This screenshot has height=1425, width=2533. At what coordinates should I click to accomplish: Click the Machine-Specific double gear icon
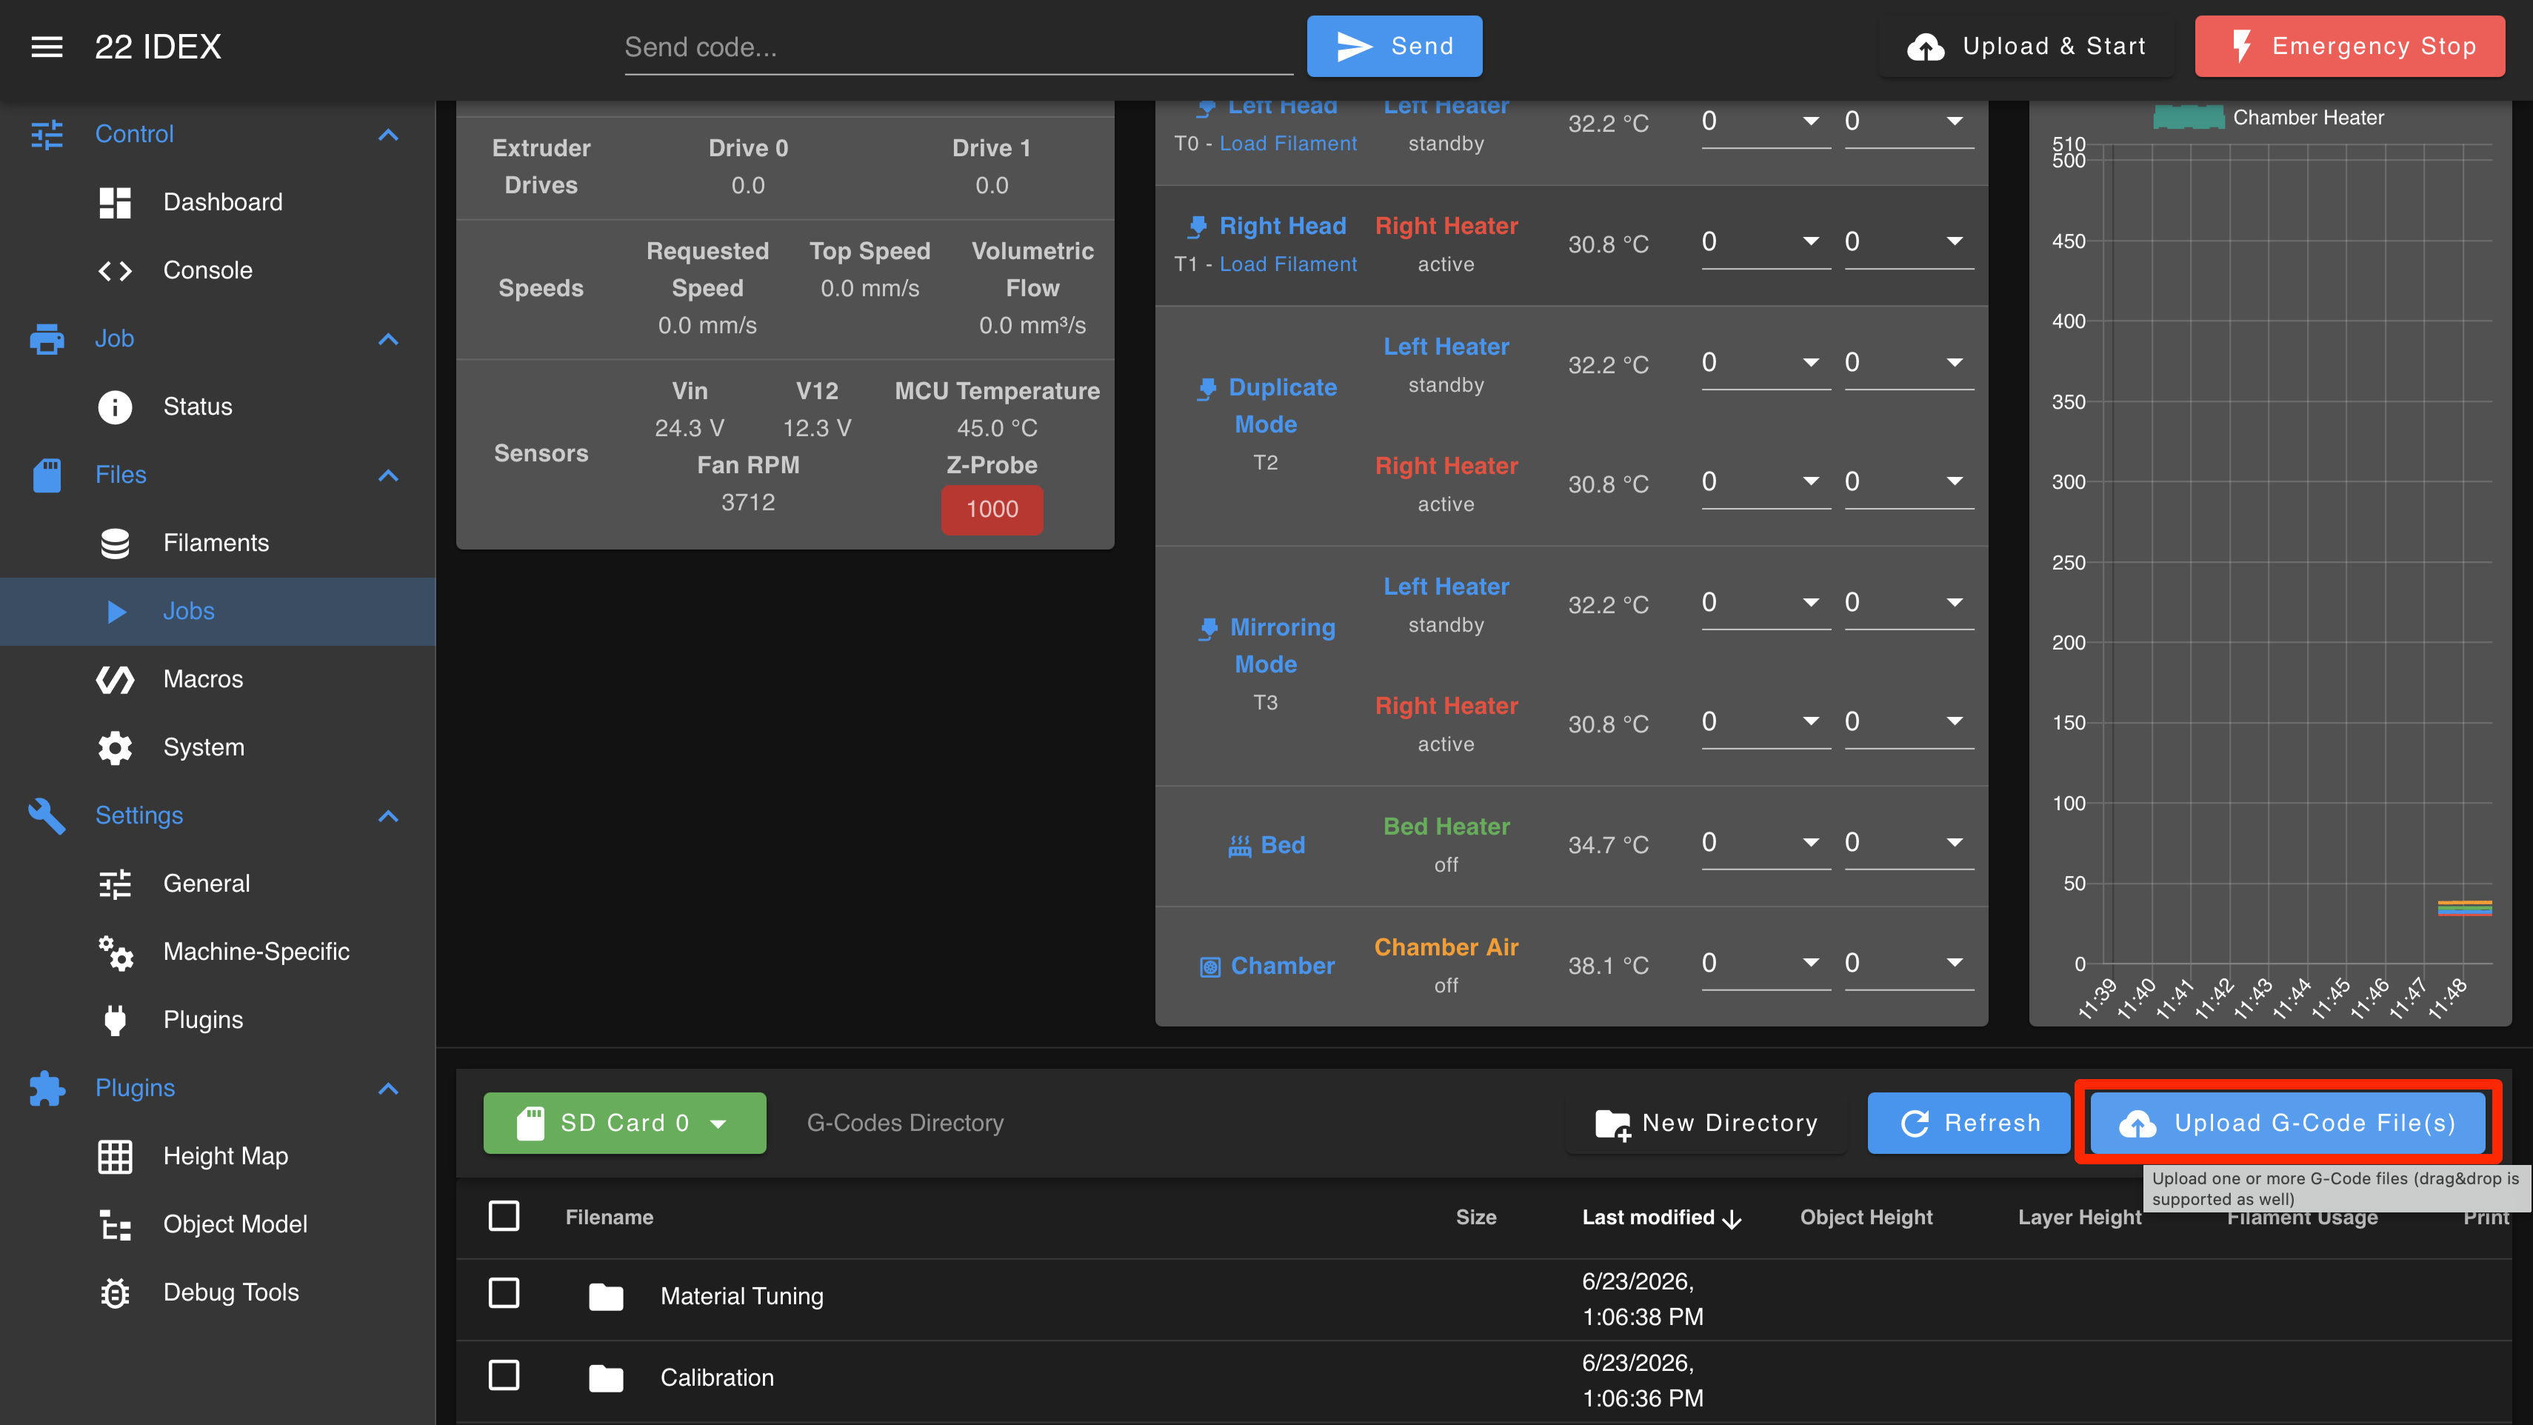coord(115,952)
